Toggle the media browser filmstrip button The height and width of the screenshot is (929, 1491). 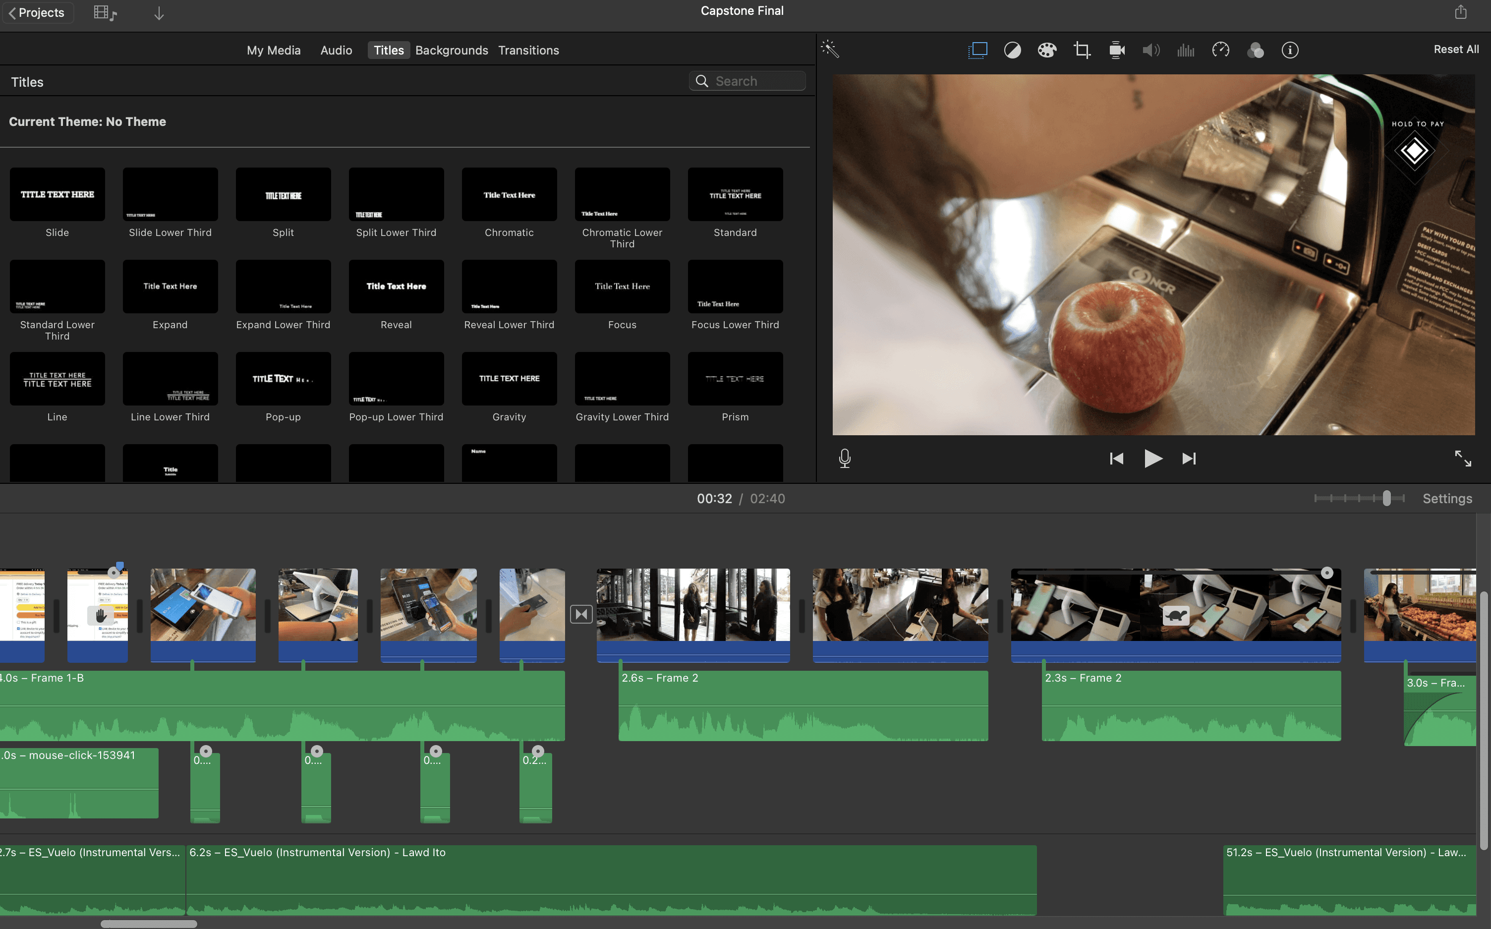pyautogui.click(x=105, y=13)
